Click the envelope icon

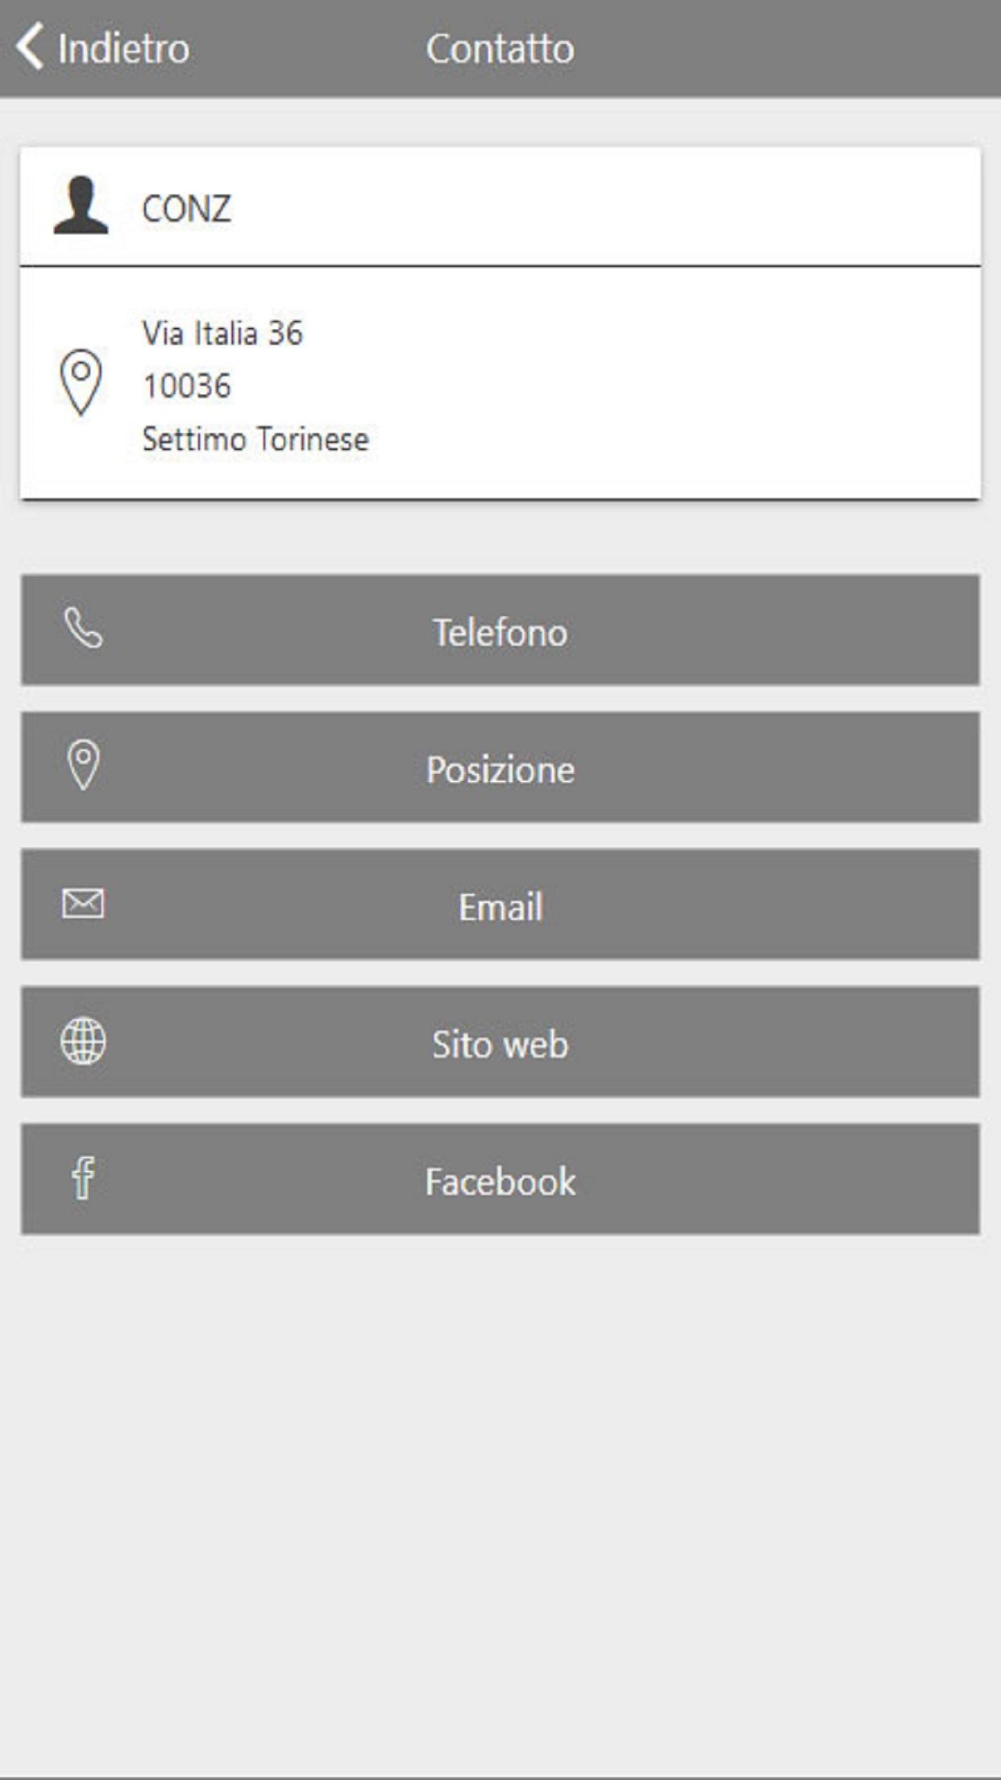point(83,904)
